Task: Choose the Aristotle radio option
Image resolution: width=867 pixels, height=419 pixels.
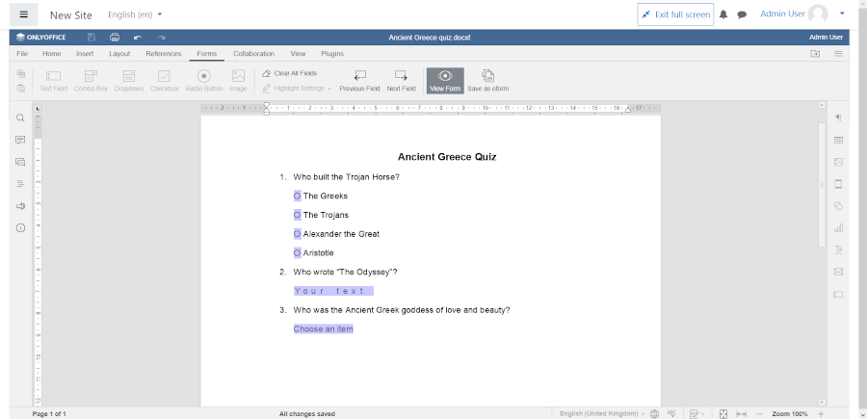Action: (298, 252)
